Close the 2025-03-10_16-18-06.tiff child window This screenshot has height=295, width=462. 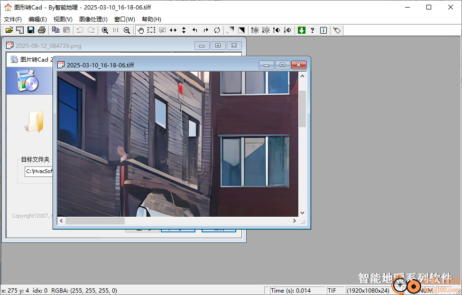point(298,65)
